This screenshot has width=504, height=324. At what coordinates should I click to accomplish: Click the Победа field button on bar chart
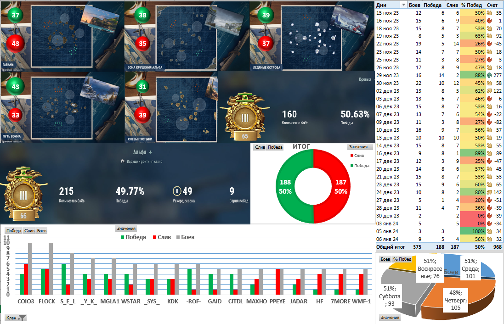point(13,230)
